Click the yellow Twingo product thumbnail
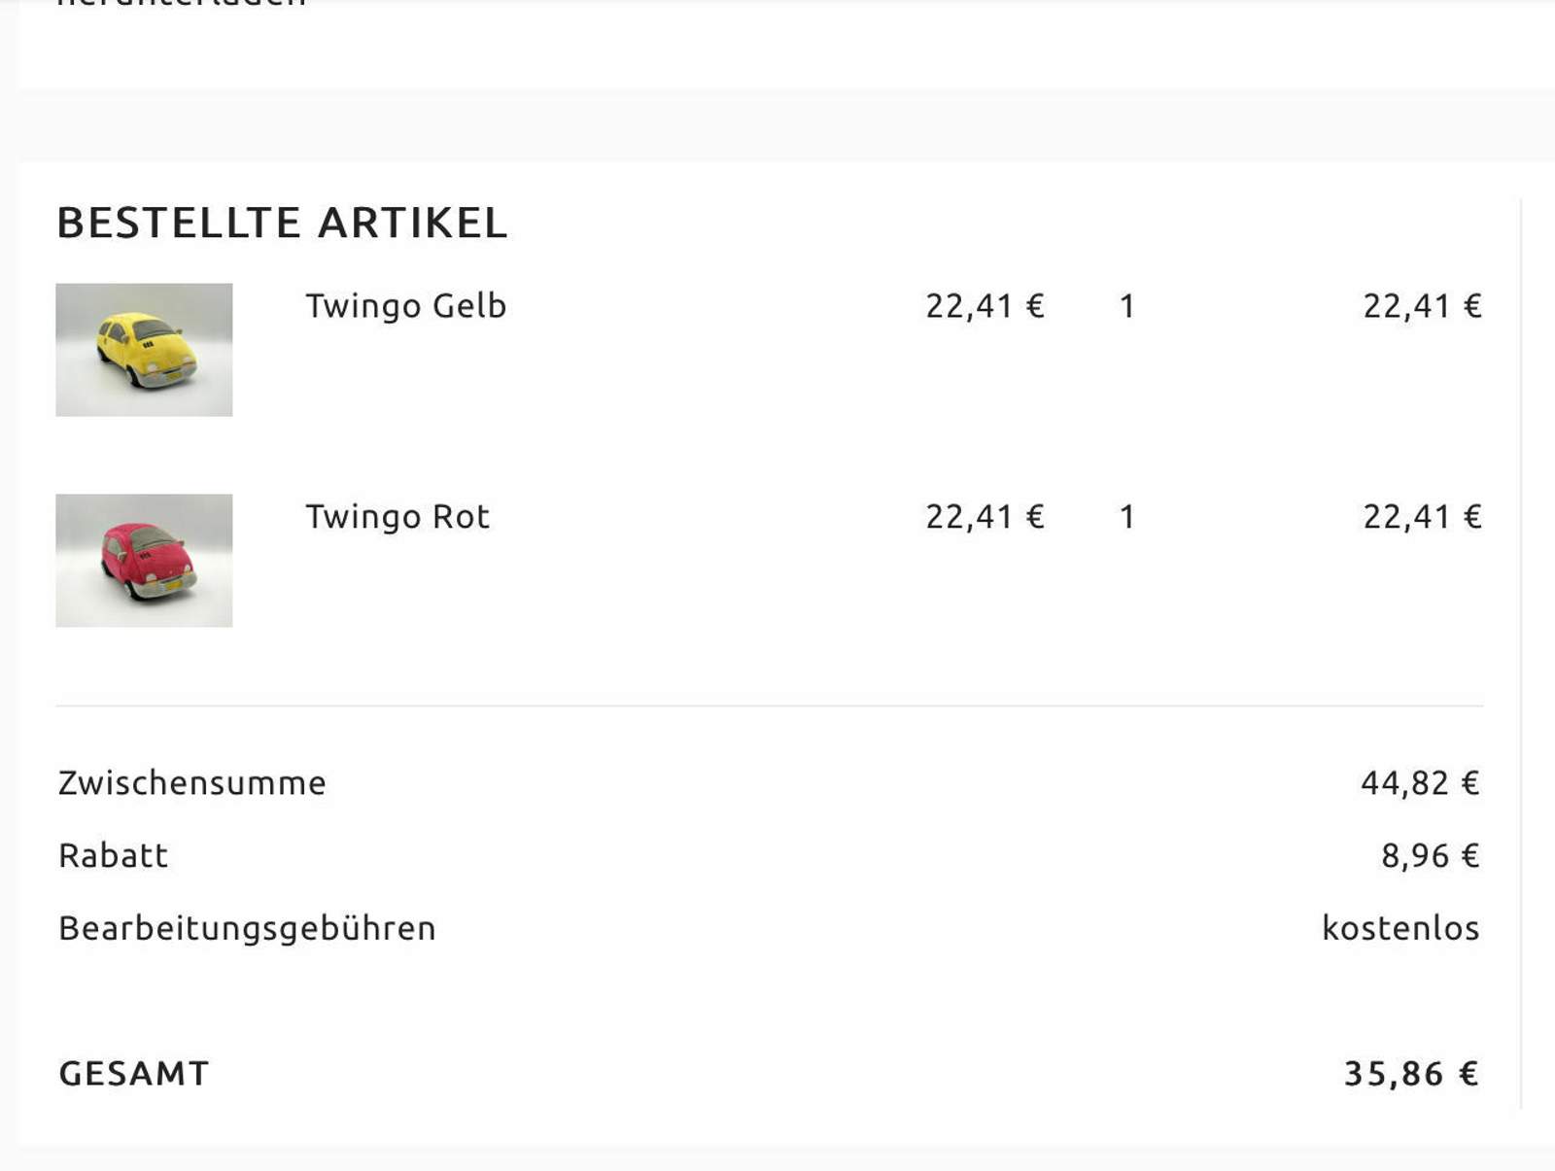1555x1171 pixels. 144,350
